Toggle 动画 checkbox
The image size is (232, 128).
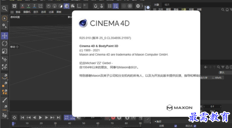point(176,126)
